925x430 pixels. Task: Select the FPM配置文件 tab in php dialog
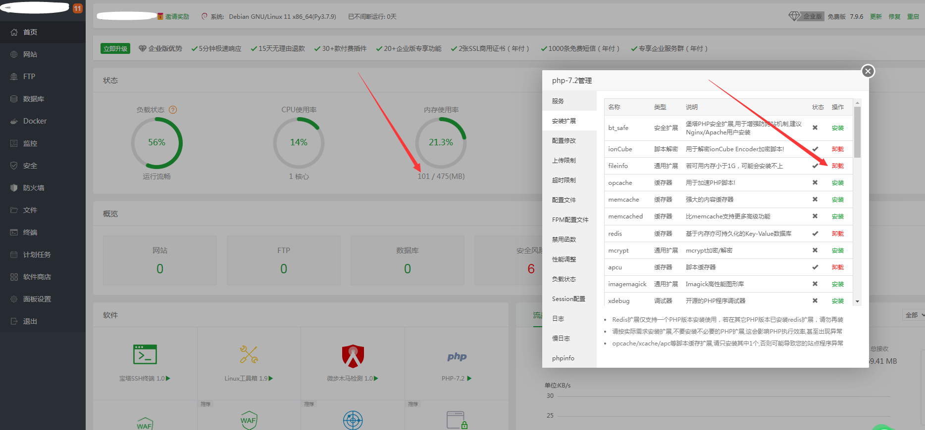pyautogui.click(x=569, y=219)
